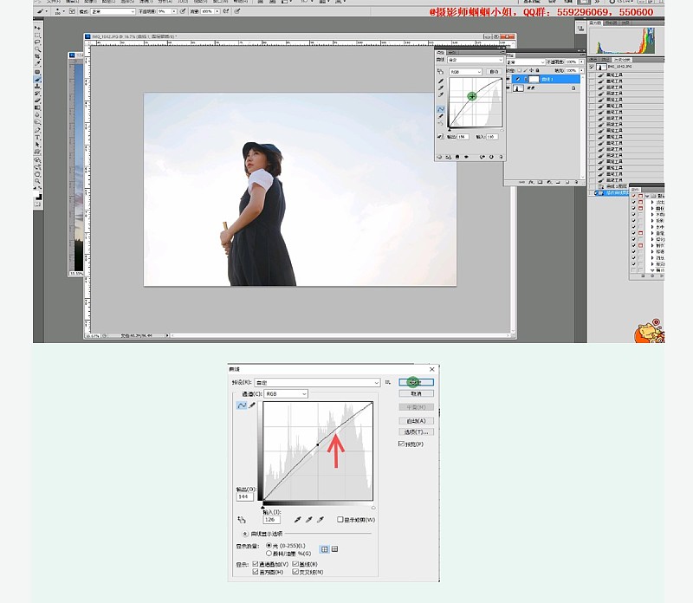Click the OK button in Curves dialog

coord(416,382)
